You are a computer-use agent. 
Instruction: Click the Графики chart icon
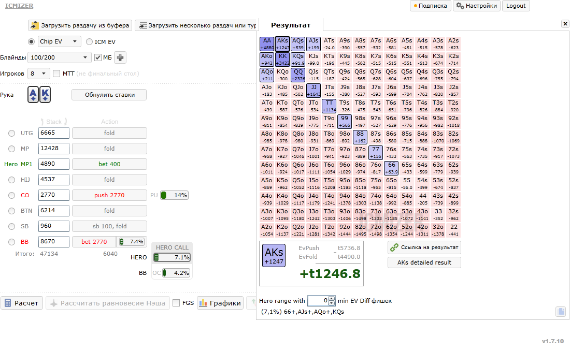tap(203, 303)
